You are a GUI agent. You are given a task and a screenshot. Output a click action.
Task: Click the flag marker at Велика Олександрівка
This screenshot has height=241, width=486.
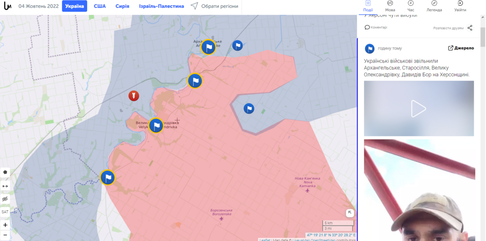click(156, 125)
